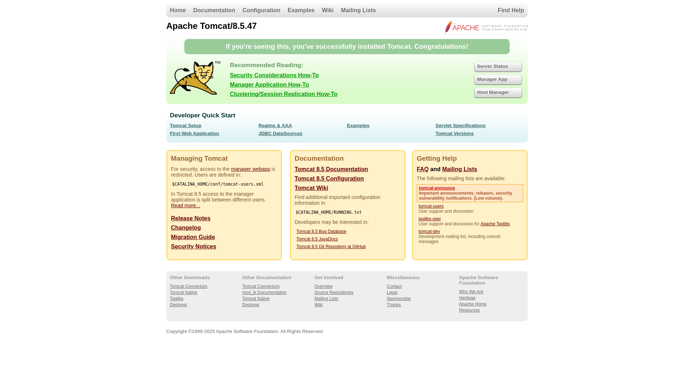Open the Migration Guide link
This screenshot has width=694, height=390.
tap(193, 237)
